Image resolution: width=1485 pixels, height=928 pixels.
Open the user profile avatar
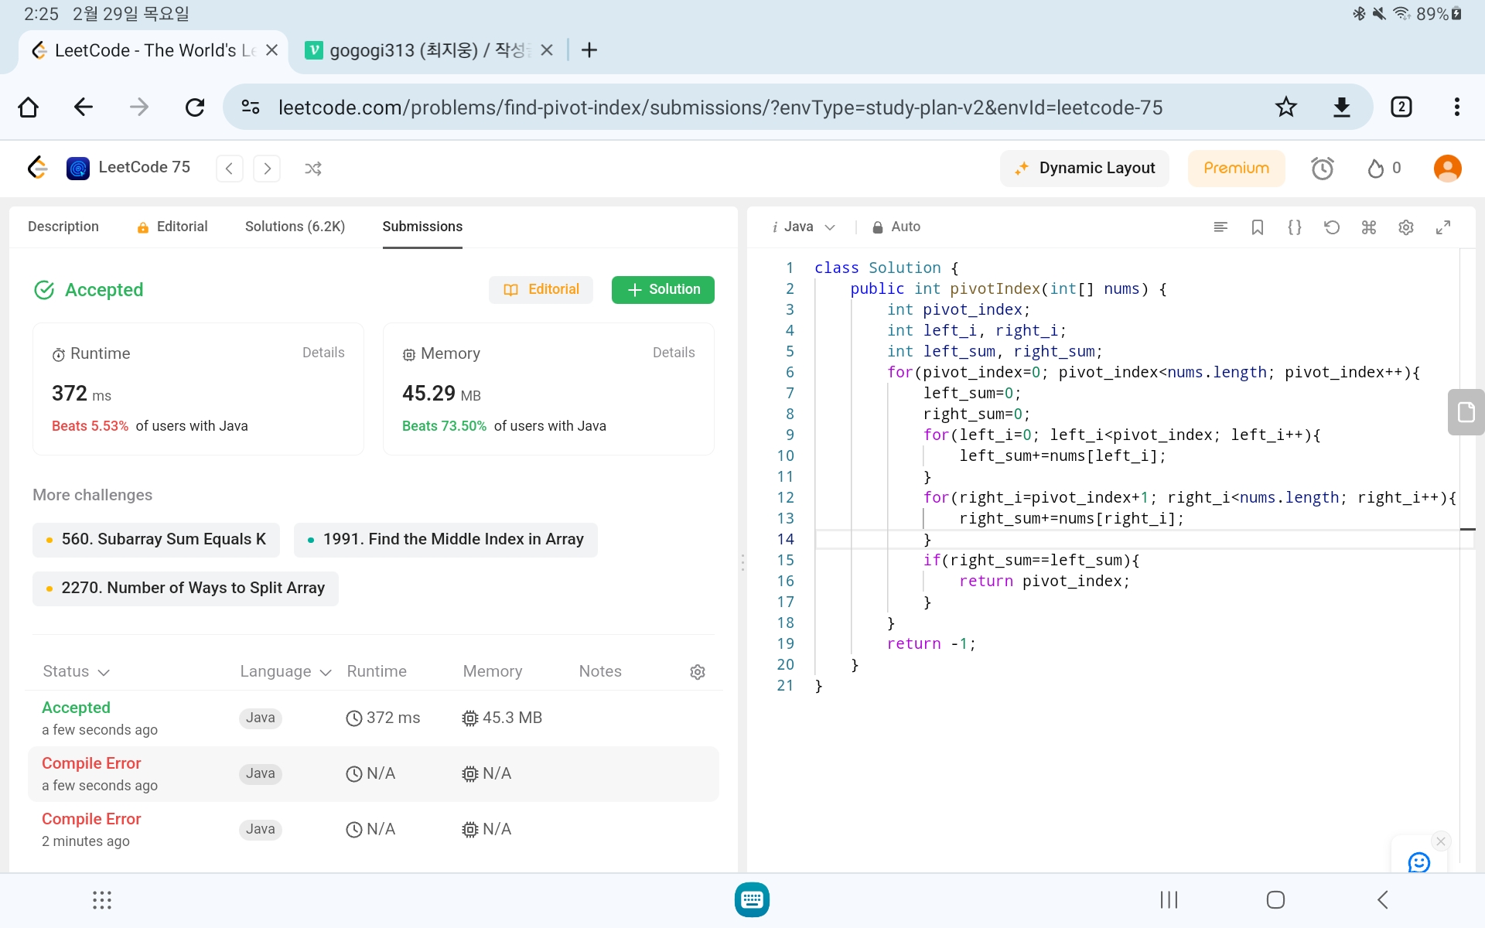coord(1447,169)
